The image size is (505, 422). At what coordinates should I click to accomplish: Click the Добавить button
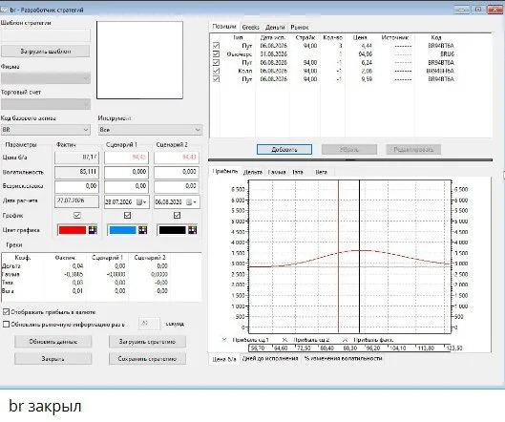pos(284,150)
